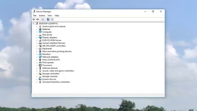This screenshot has height=111, width=197.
Task: Expand the Keyboards chevron
Action: point(37,49)
